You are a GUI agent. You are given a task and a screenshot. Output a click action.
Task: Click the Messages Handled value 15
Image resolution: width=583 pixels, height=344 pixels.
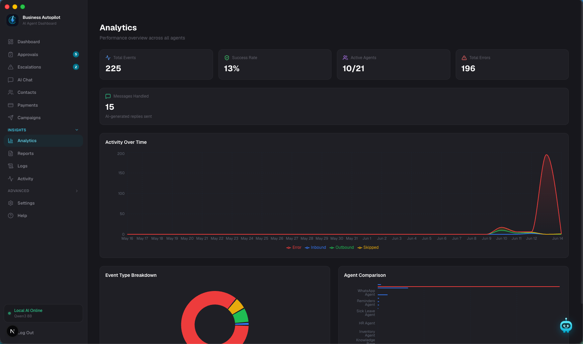[x=110, y=107]
